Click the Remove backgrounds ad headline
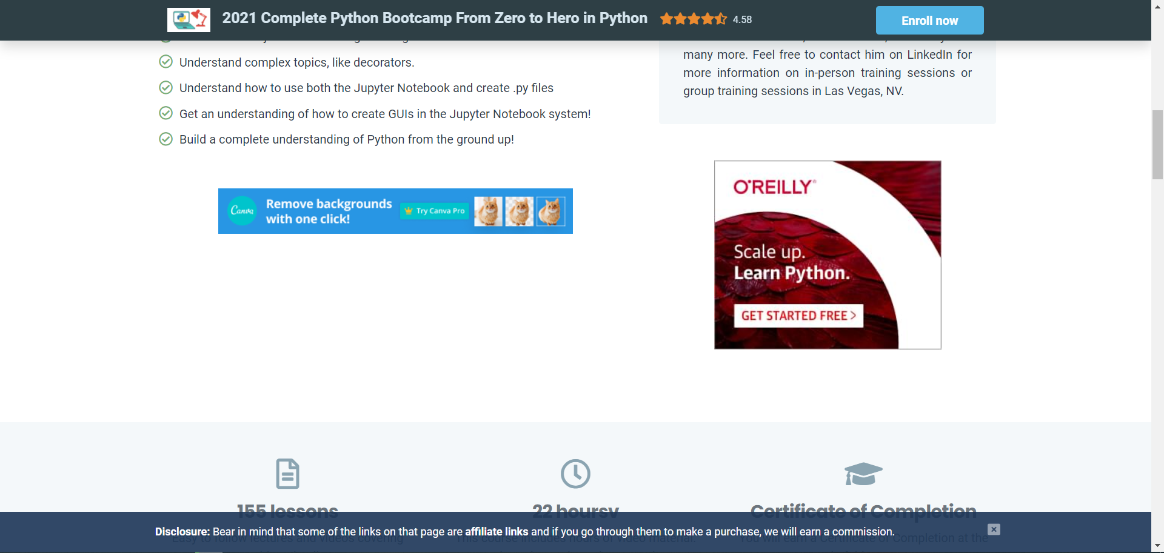Screen dimensions: 1164x553 [x=329, y=210]
